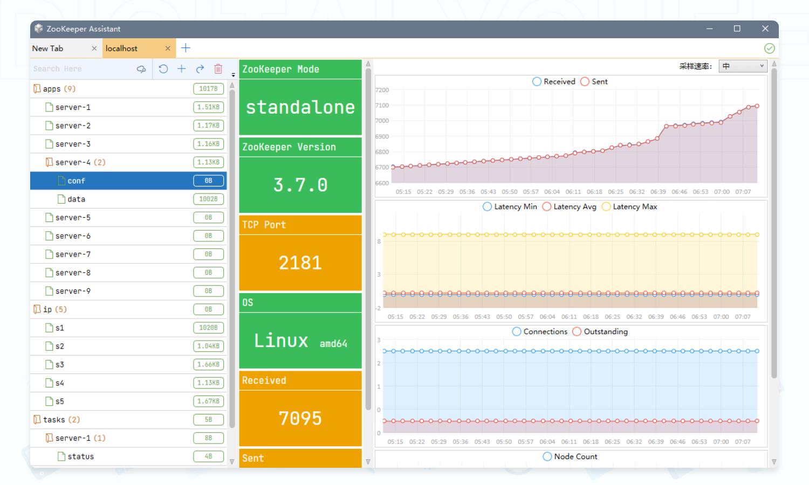Image resolution: width=809 pixels, height=485 pixels.
Task: Click the 1.66KB size badge for s3
Action: (x=208, y=365)
